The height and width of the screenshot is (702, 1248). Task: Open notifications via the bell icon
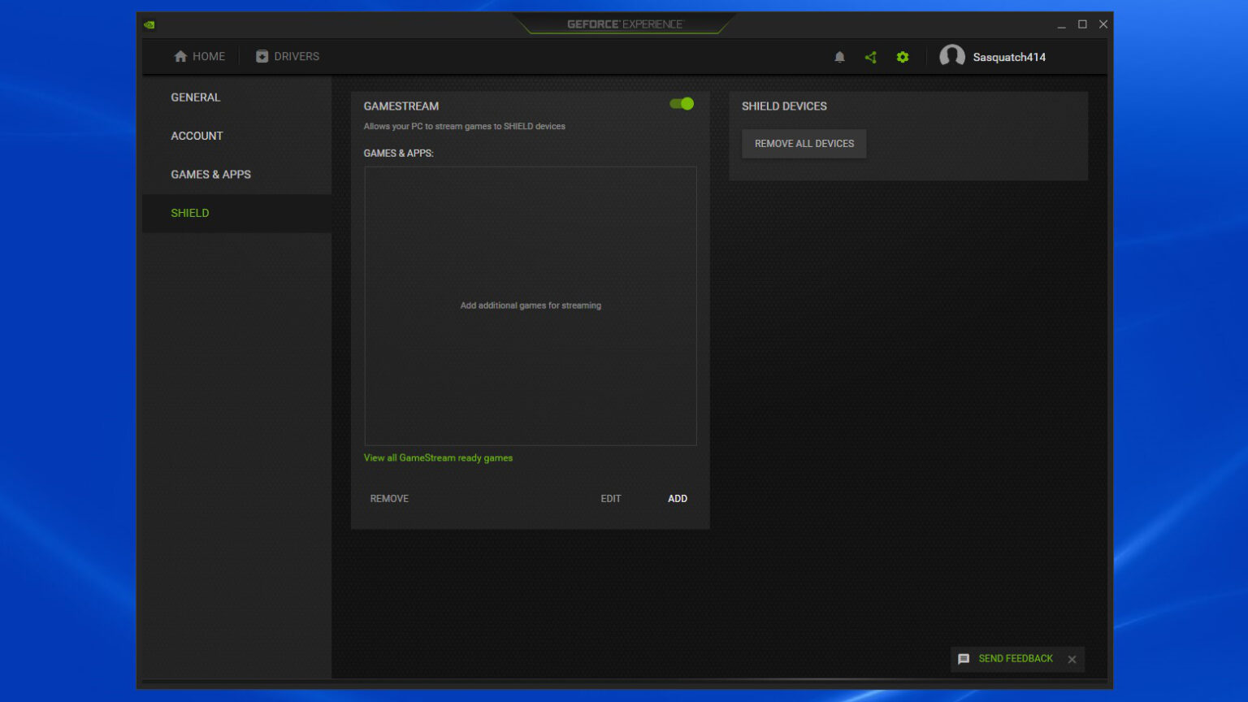tap(839, 56)
